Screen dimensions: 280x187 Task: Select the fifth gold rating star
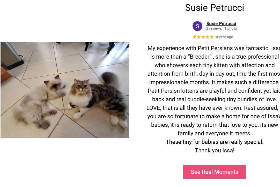tap(212, 37)
